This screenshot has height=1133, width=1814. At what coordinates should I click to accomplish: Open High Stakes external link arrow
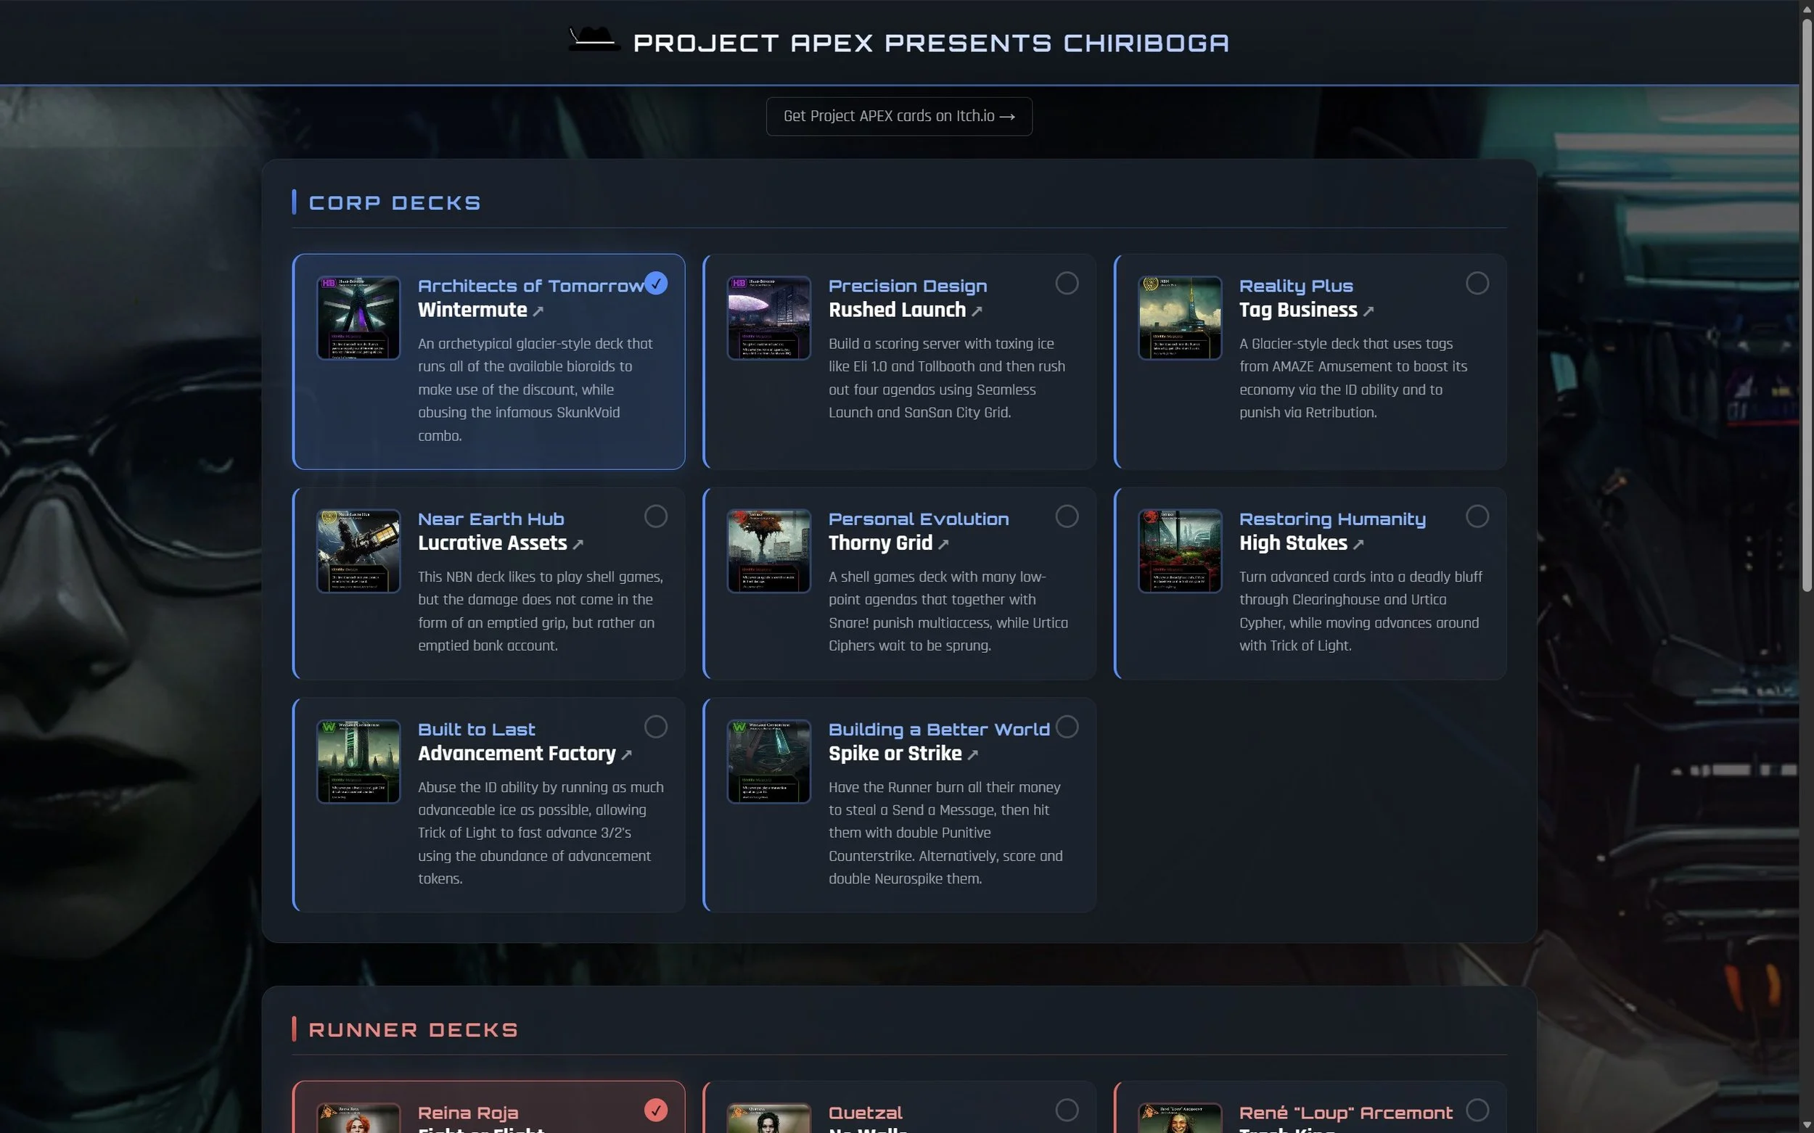[1358, 544]
